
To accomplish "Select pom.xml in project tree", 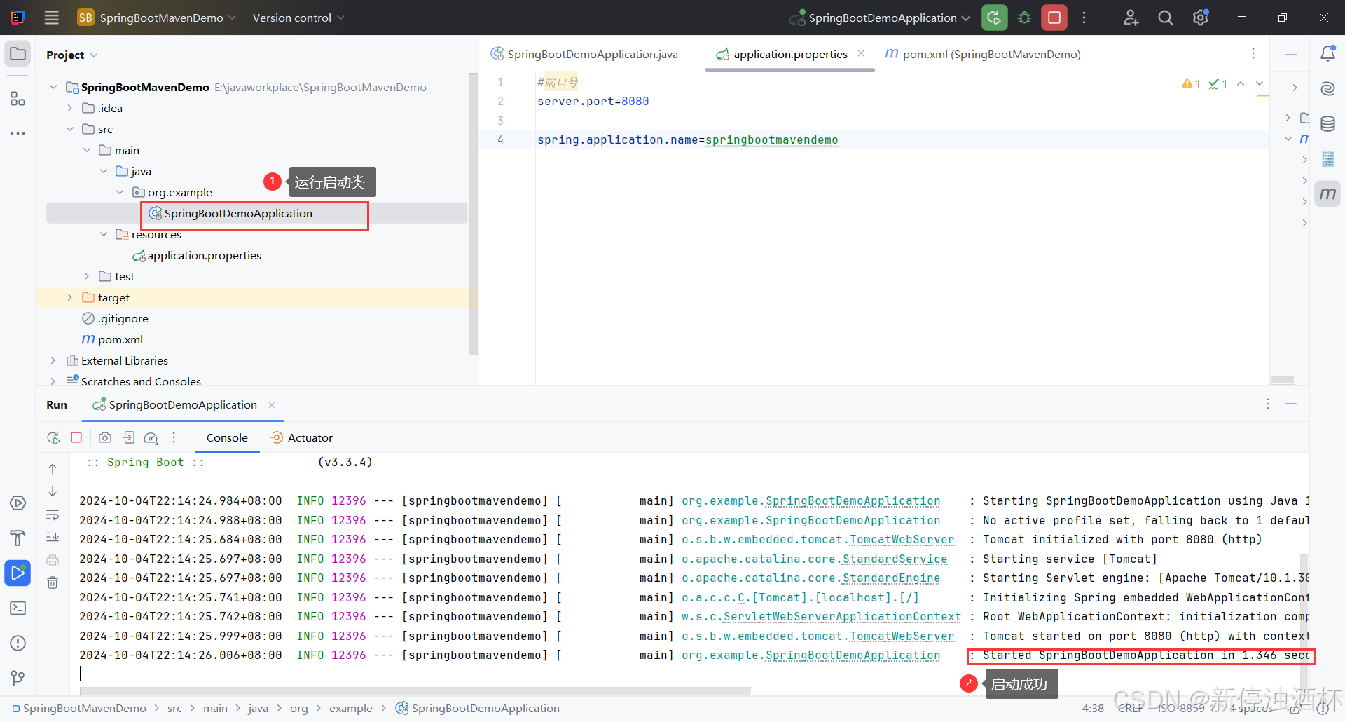I will click(113, 339).
